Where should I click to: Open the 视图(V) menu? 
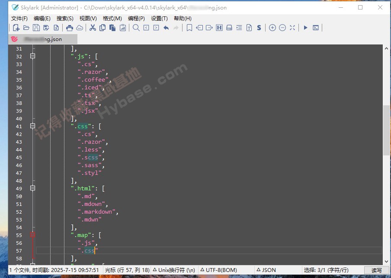click(x=88, y=19)
